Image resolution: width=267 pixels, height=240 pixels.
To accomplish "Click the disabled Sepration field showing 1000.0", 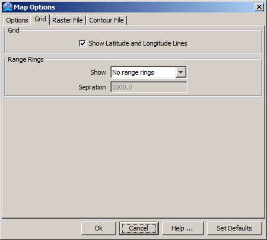I will (149, 87).
